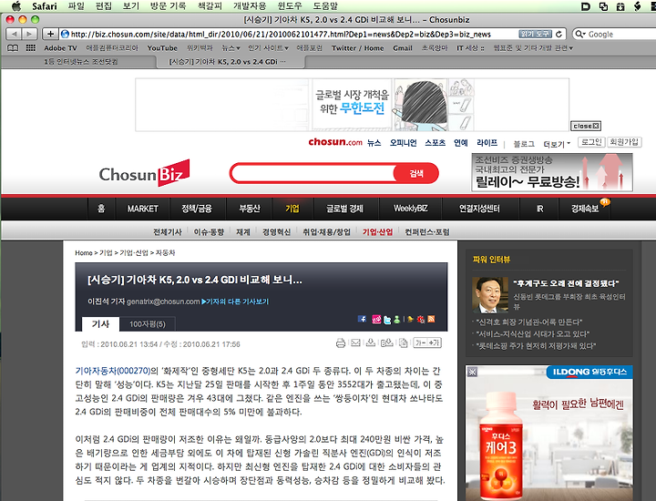Go back with Safari's back arrow
The height and width of the screenshot is (501, 656).
tap(14, 34)
